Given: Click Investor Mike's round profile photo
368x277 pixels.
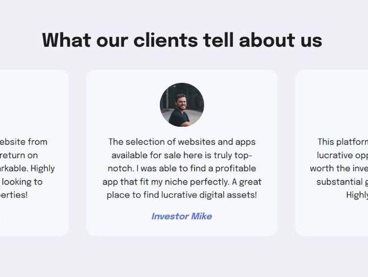Looking at the screenshot, I should point(182,105).
